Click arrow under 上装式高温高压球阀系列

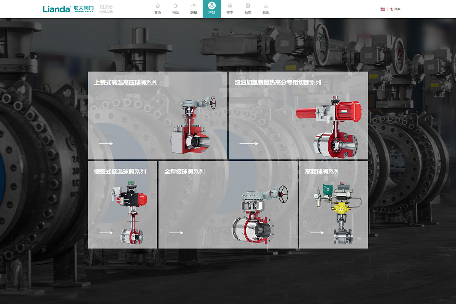coord(106,144)
